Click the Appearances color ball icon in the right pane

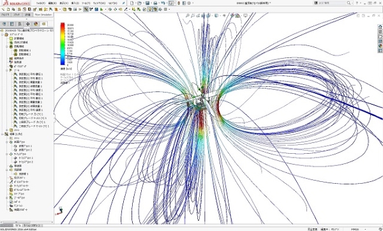point(380,46)
